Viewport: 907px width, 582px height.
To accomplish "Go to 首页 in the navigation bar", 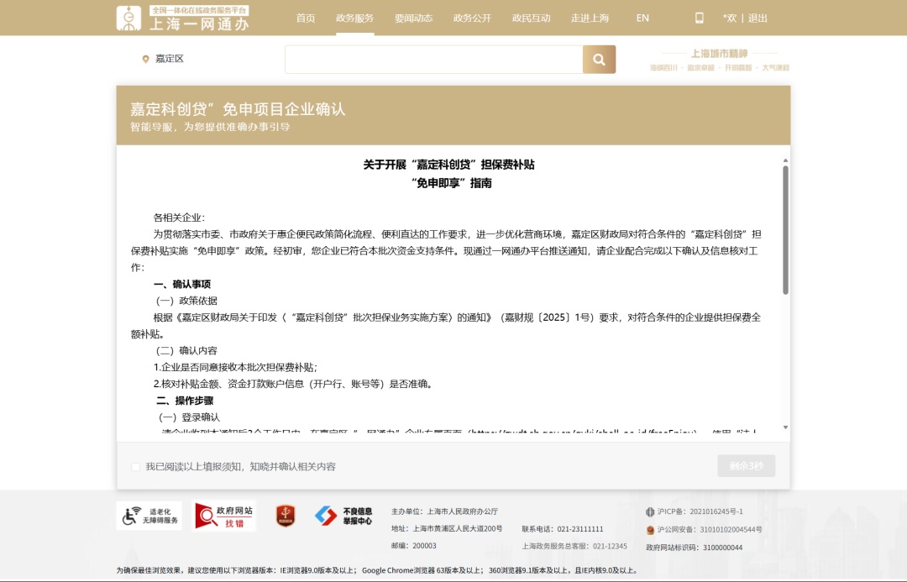I will click(x=306, y=18).
